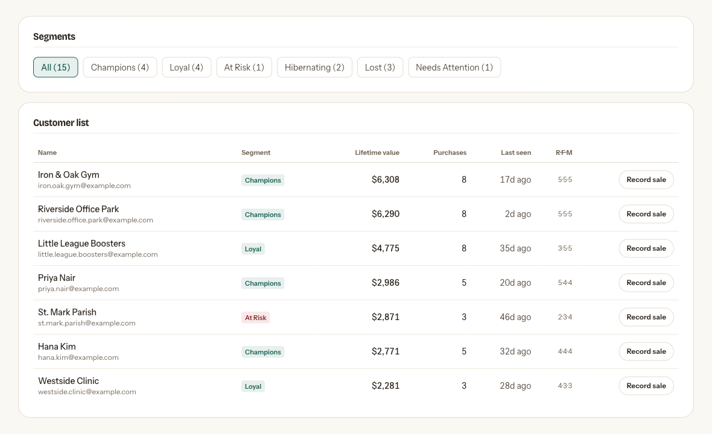This screenshot has width=712, height=434.
Task: Click the $6,290 lifetime value
Action: point(386,214)
